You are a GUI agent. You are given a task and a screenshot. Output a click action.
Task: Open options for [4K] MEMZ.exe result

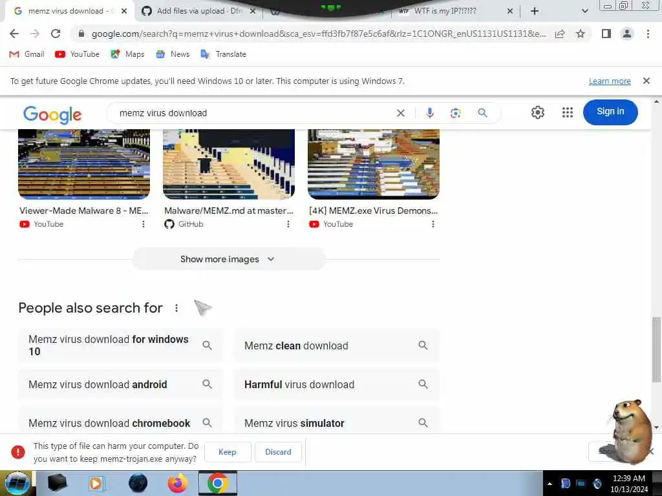[x=432, y=224]
